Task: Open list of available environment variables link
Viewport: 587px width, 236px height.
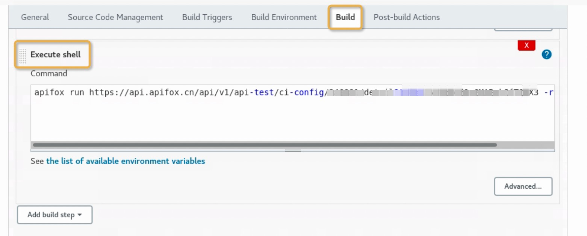Action: [126, 161]
